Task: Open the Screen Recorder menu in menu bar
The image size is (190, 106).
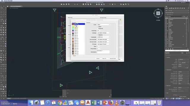Action: tap(8, 1)
